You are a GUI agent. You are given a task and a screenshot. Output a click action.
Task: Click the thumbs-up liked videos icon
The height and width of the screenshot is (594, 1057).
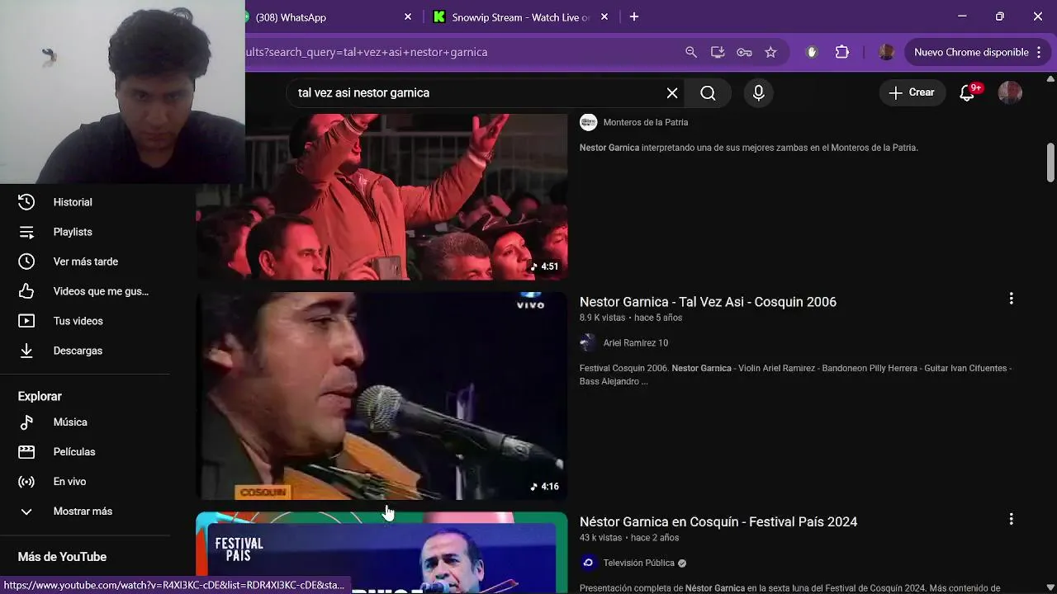26,291
